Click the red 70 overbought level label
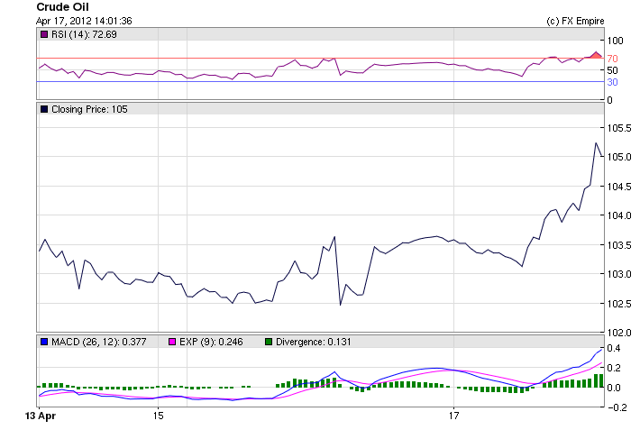 [x=611, y=59]
